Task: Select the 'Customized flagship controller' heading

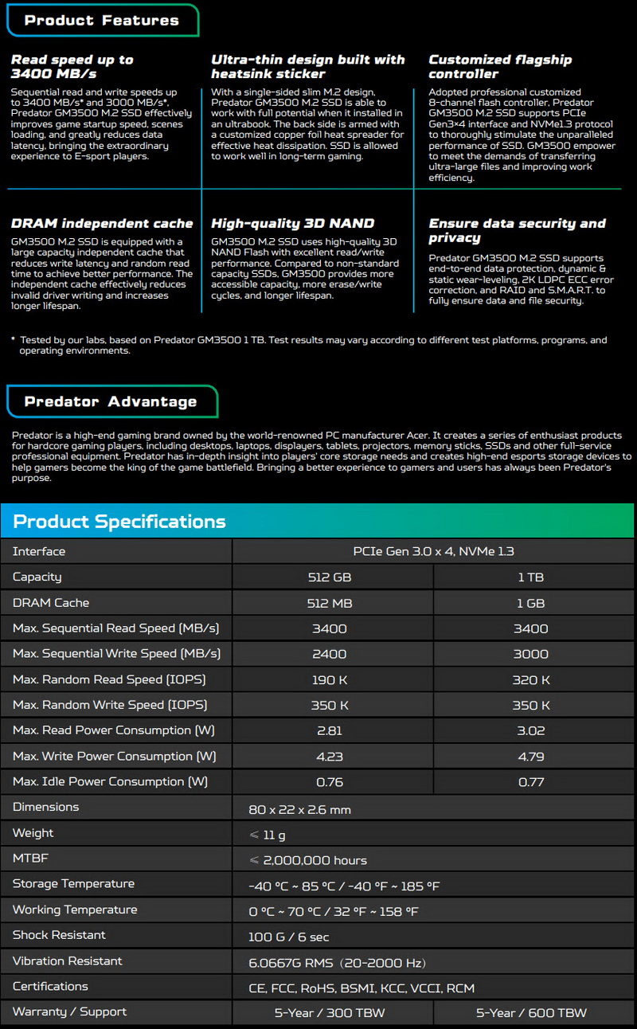Action: tap(500, 67)
